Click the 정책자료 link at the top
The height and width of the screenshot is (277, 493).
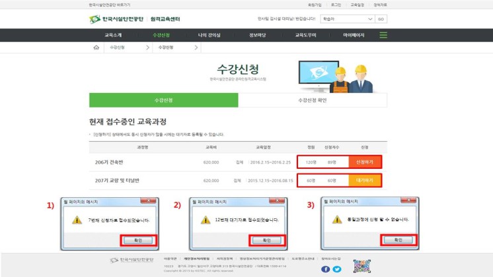point(380,5)
